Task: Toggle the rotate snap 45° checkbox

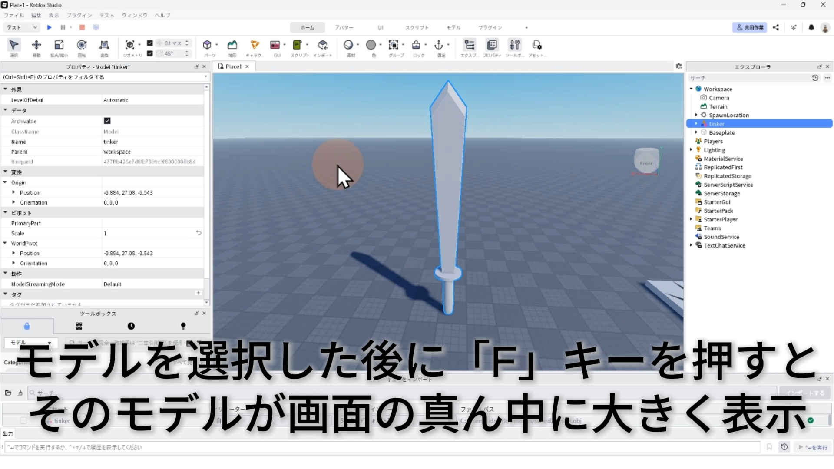Action: tap(150, 53)
